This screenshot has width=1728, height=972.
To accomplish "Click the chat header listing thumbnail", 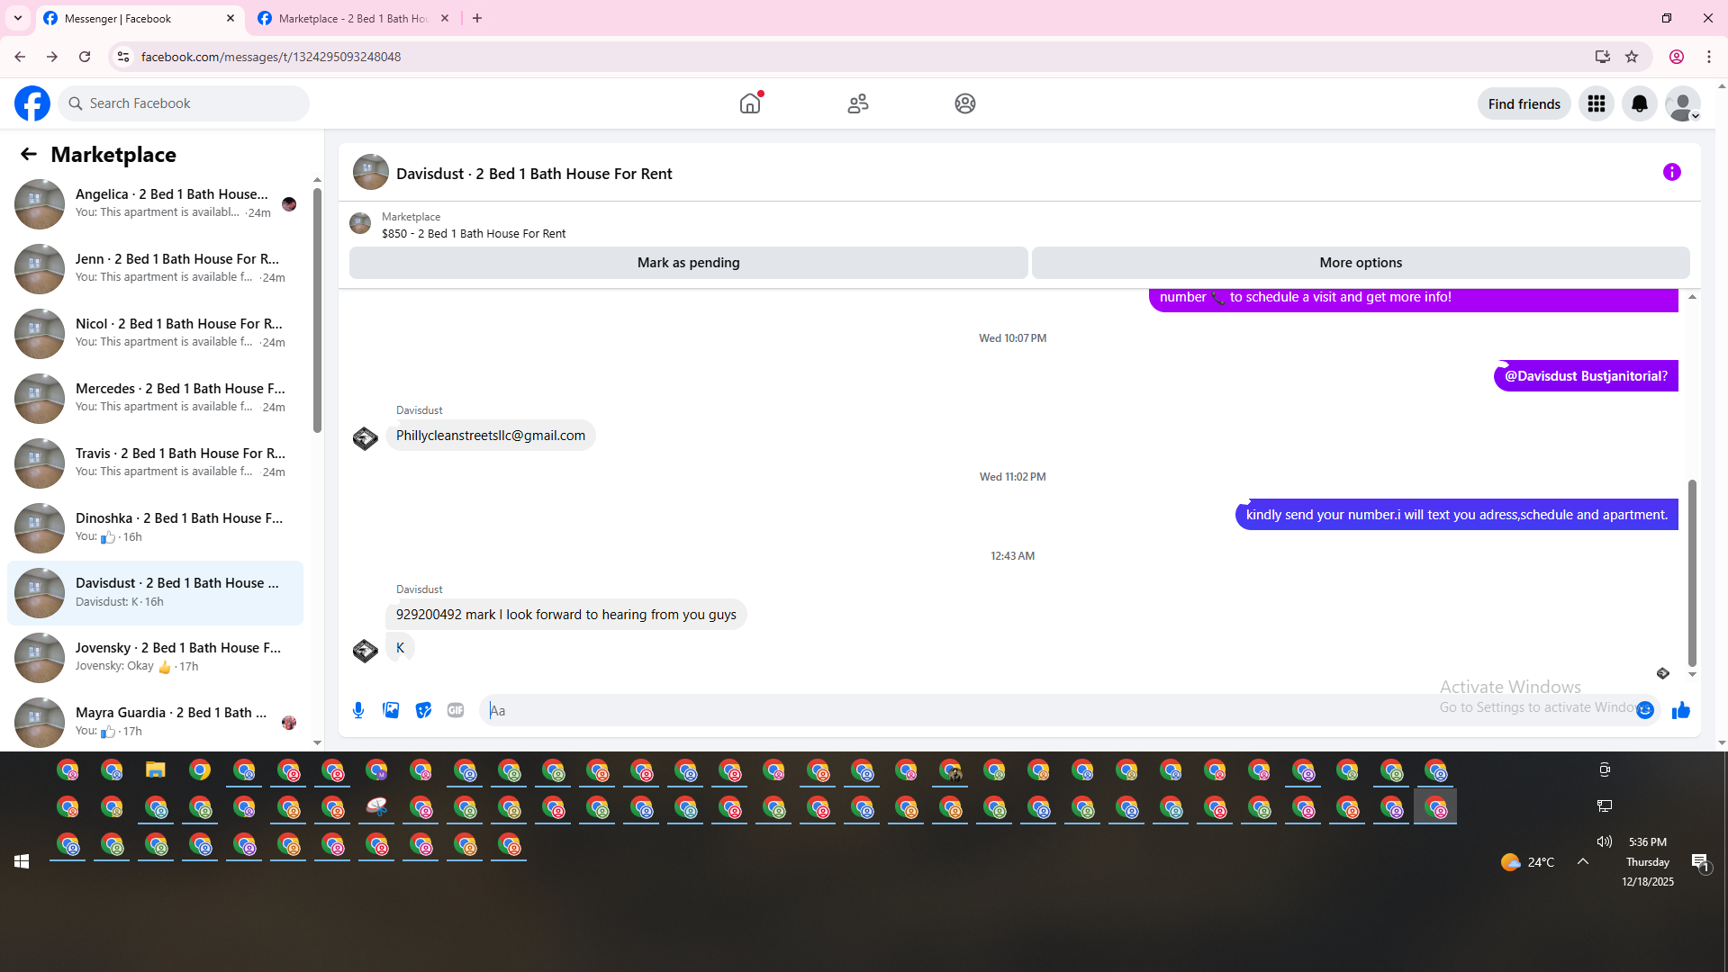I will [x=371, y=172].
